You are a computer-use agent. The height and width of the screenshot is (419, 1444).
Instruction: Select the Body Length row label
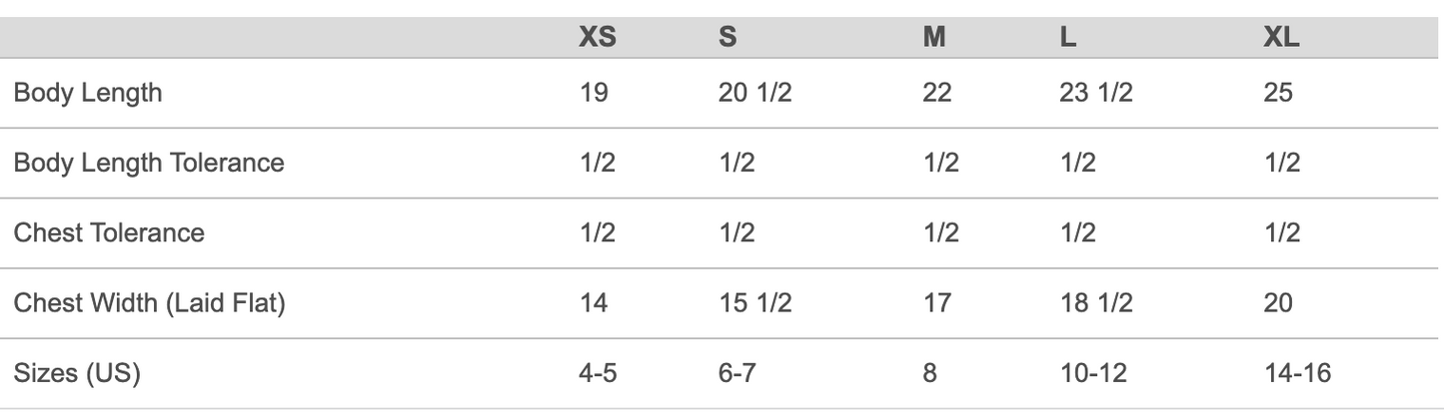coord(88,94)
